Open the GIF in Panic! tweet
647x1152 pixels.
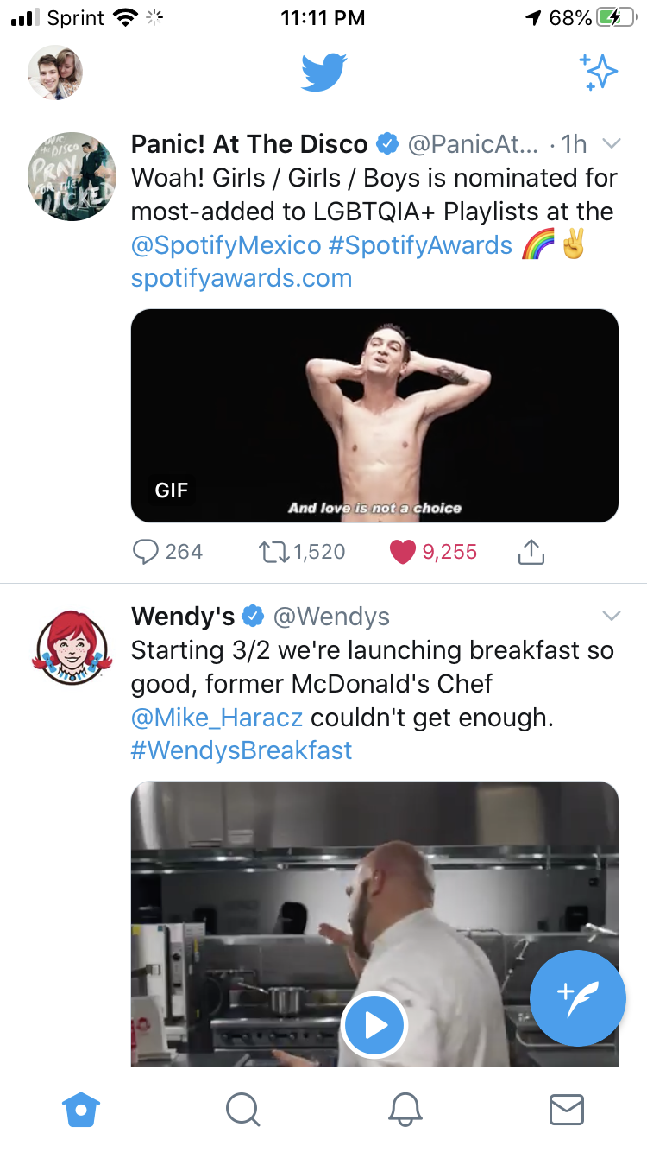374,415
